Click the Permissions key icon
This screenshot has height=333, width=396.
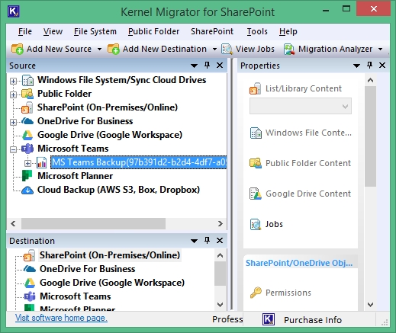pos(256,293)
